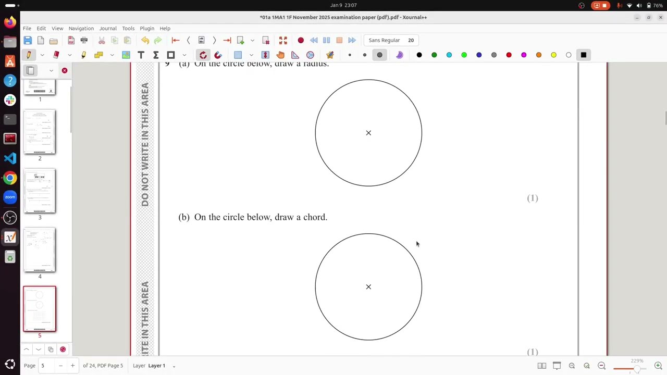The image size is (667, 375).
Task: Select the Hand scroll tool
Action: tap(280, 55)
